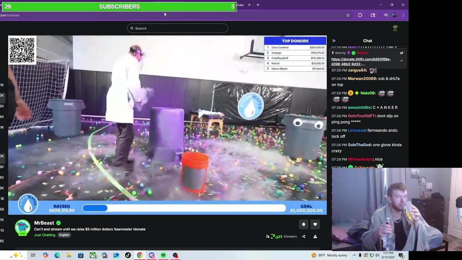Open Windows notification center icon
Image resolution: width=462 pixels, height=260 pixels.
(x=401, y=255)
